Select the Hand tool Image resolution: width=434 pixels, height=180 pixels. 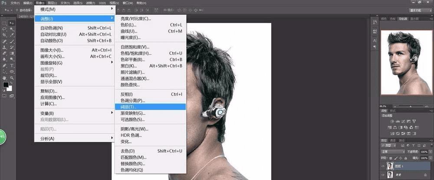pos(4,78)
